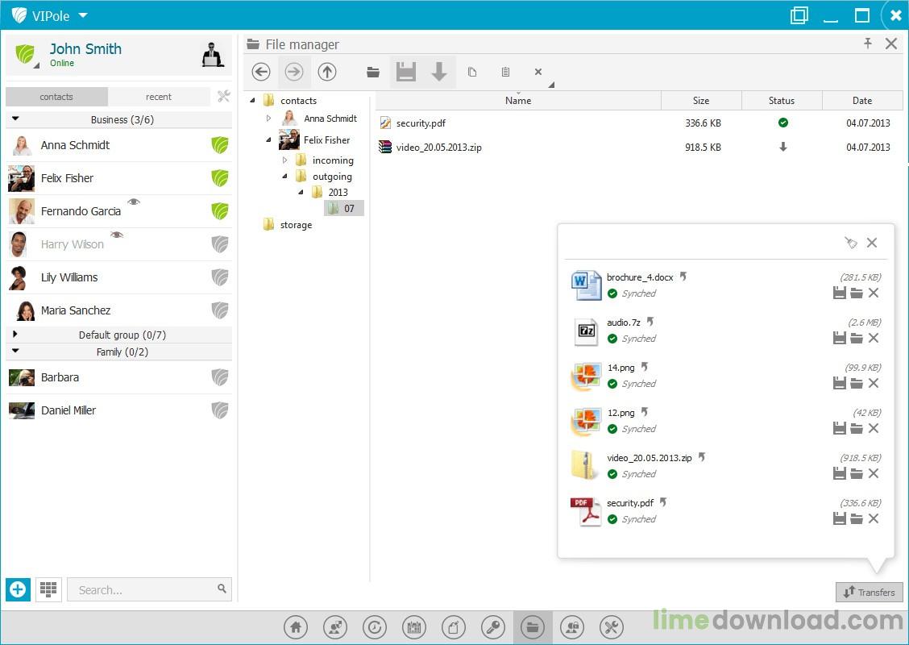Expand the incoming folder tree node

[284, 160]
